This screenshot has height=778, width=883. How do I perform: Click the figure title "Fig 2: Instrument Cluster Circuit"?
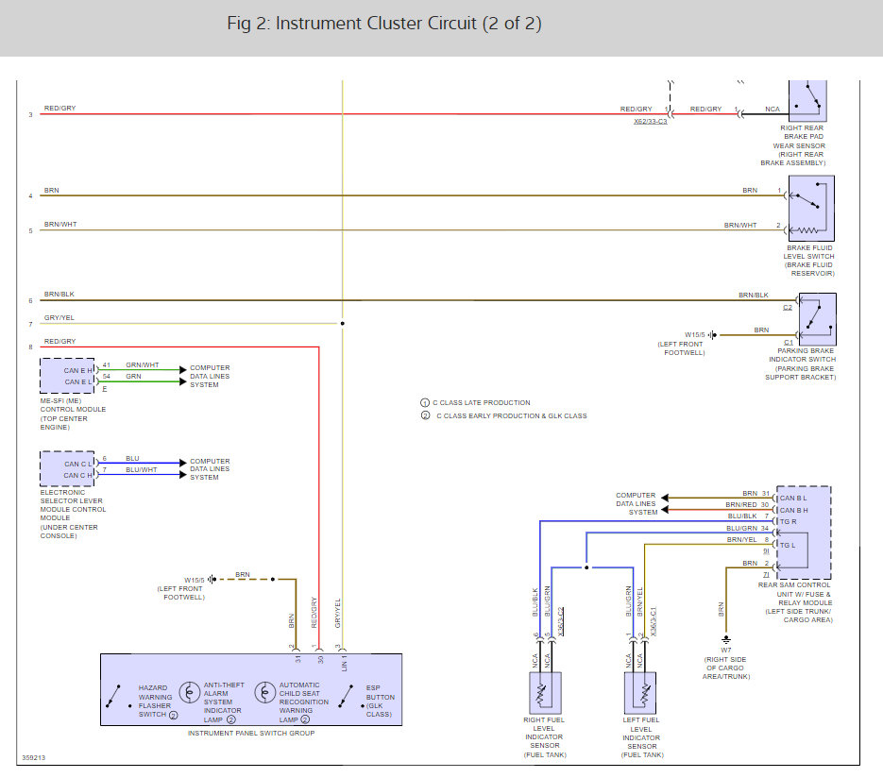[x=384, y=24]
